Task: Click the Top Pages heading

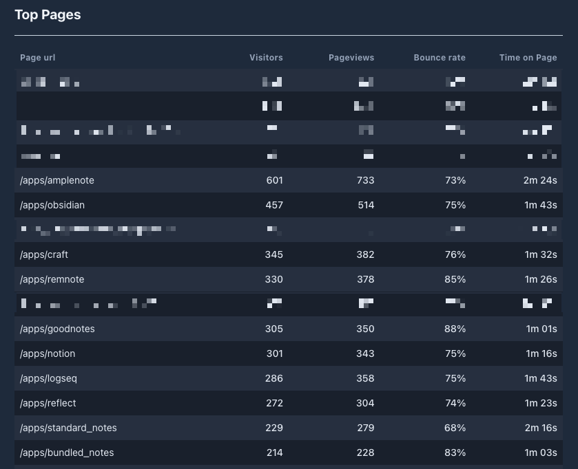Action: point(48,14)
